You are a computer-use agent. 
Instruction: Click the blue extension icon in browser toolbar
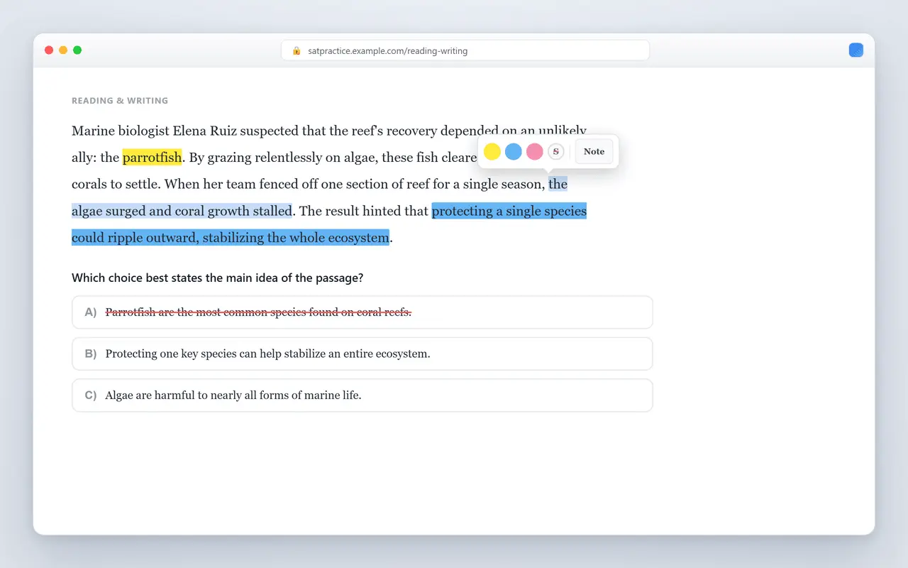[856, 50]
